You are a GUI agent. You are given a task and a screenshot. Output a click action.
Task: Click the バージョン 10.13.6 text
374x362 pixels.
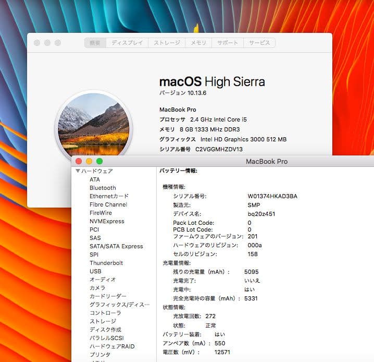point(183,93)
